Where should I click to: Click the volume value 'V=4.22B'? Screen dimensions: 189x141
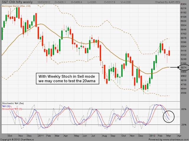click(126, 2)
